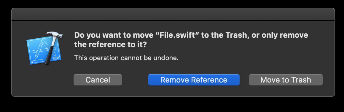Click the dialog's empty title bar
Screen dimensions: 344x112
173,14
